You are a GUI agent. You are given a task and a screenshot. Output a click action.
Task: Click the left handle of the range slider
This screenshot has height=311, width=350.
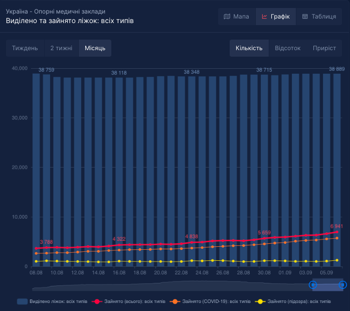point(313,285)
